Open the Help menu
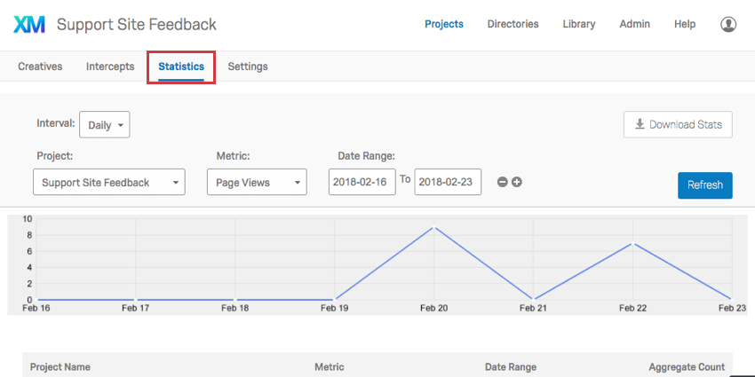Image resolution: width=755 pixels, height=377 pixels. click(685, 25)
